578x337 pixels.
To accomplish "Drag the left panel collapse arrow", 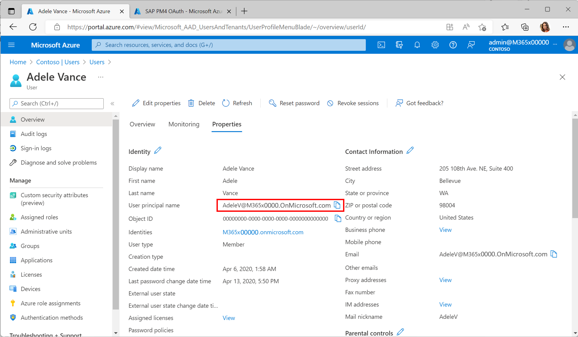I will [113, 103].
